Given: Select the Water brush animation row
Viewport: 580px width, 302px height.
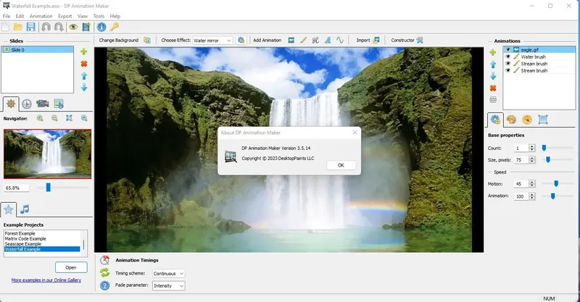Looking at the screenshot, I should [539, 56].
